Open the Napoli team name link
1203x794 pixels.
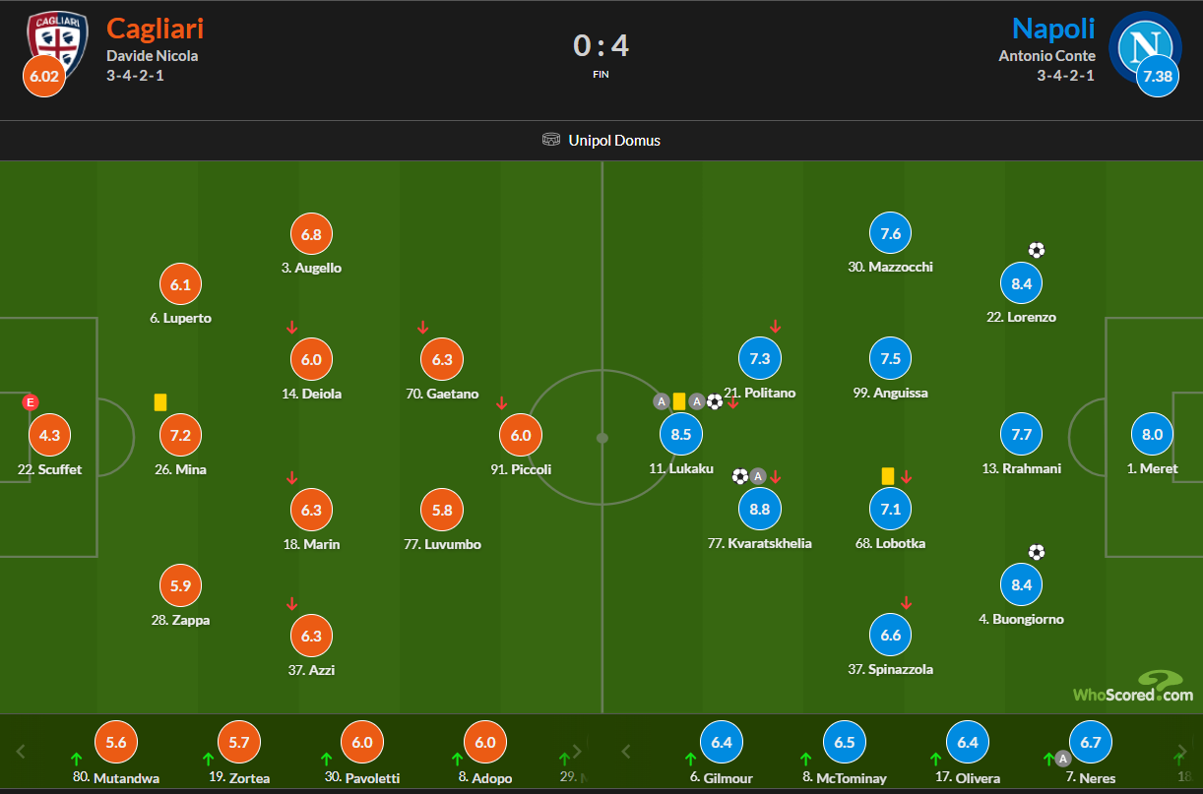point(1052,28)
